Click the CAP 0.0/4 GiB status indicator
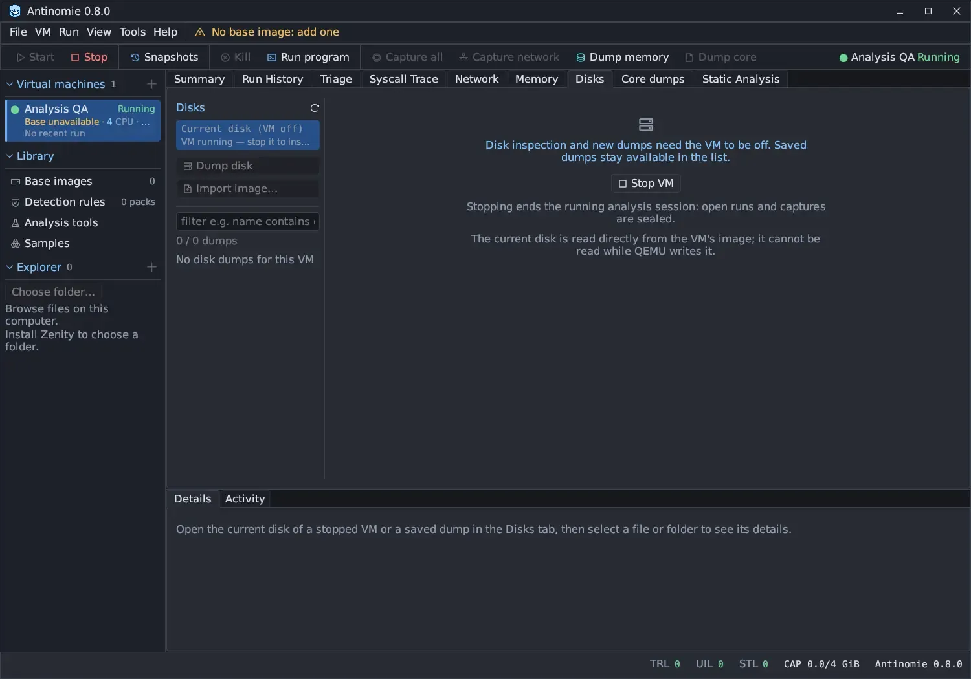971x679 pixels. (821, 664)
